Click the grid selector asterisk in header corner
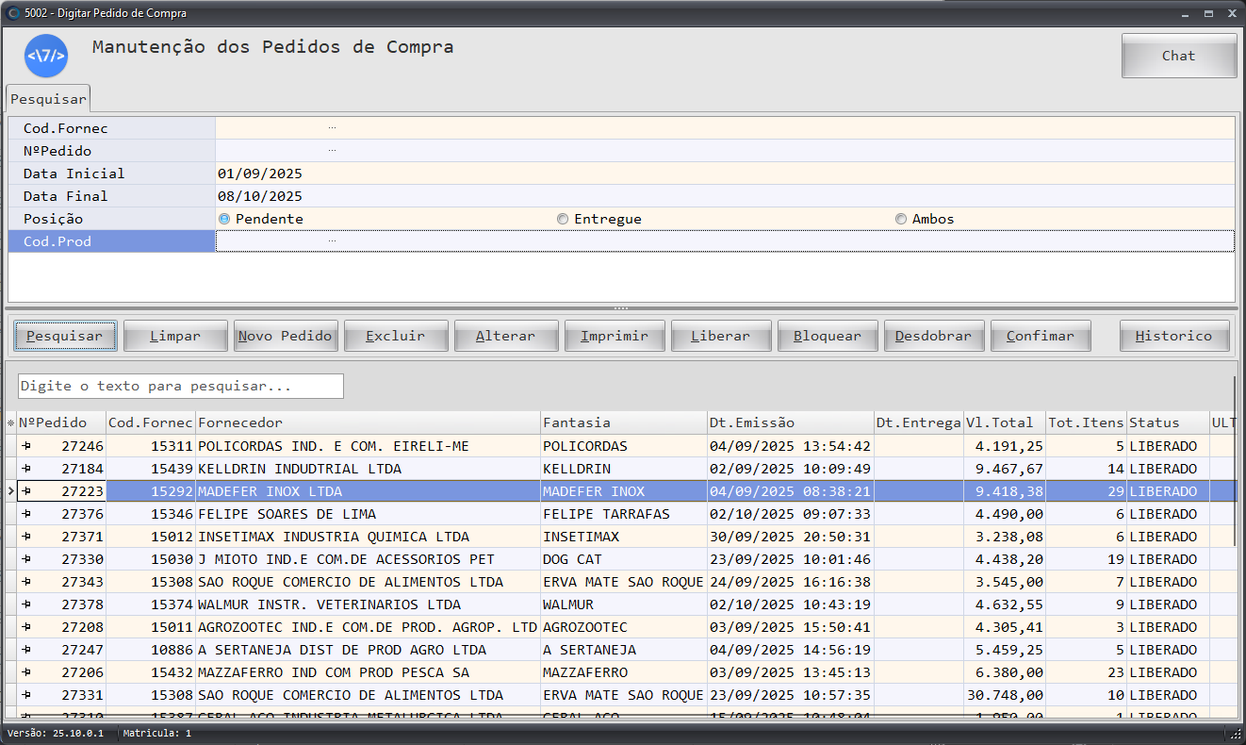Viewport: 1246px width, 745px height. pyautogui.click(x=10, y=423)
